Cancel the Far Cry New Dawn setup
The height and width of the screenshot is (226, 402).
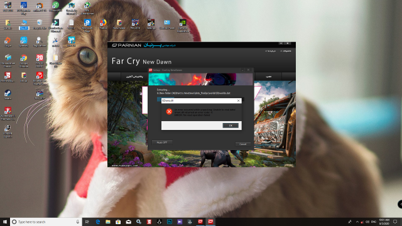pos(243,144)
